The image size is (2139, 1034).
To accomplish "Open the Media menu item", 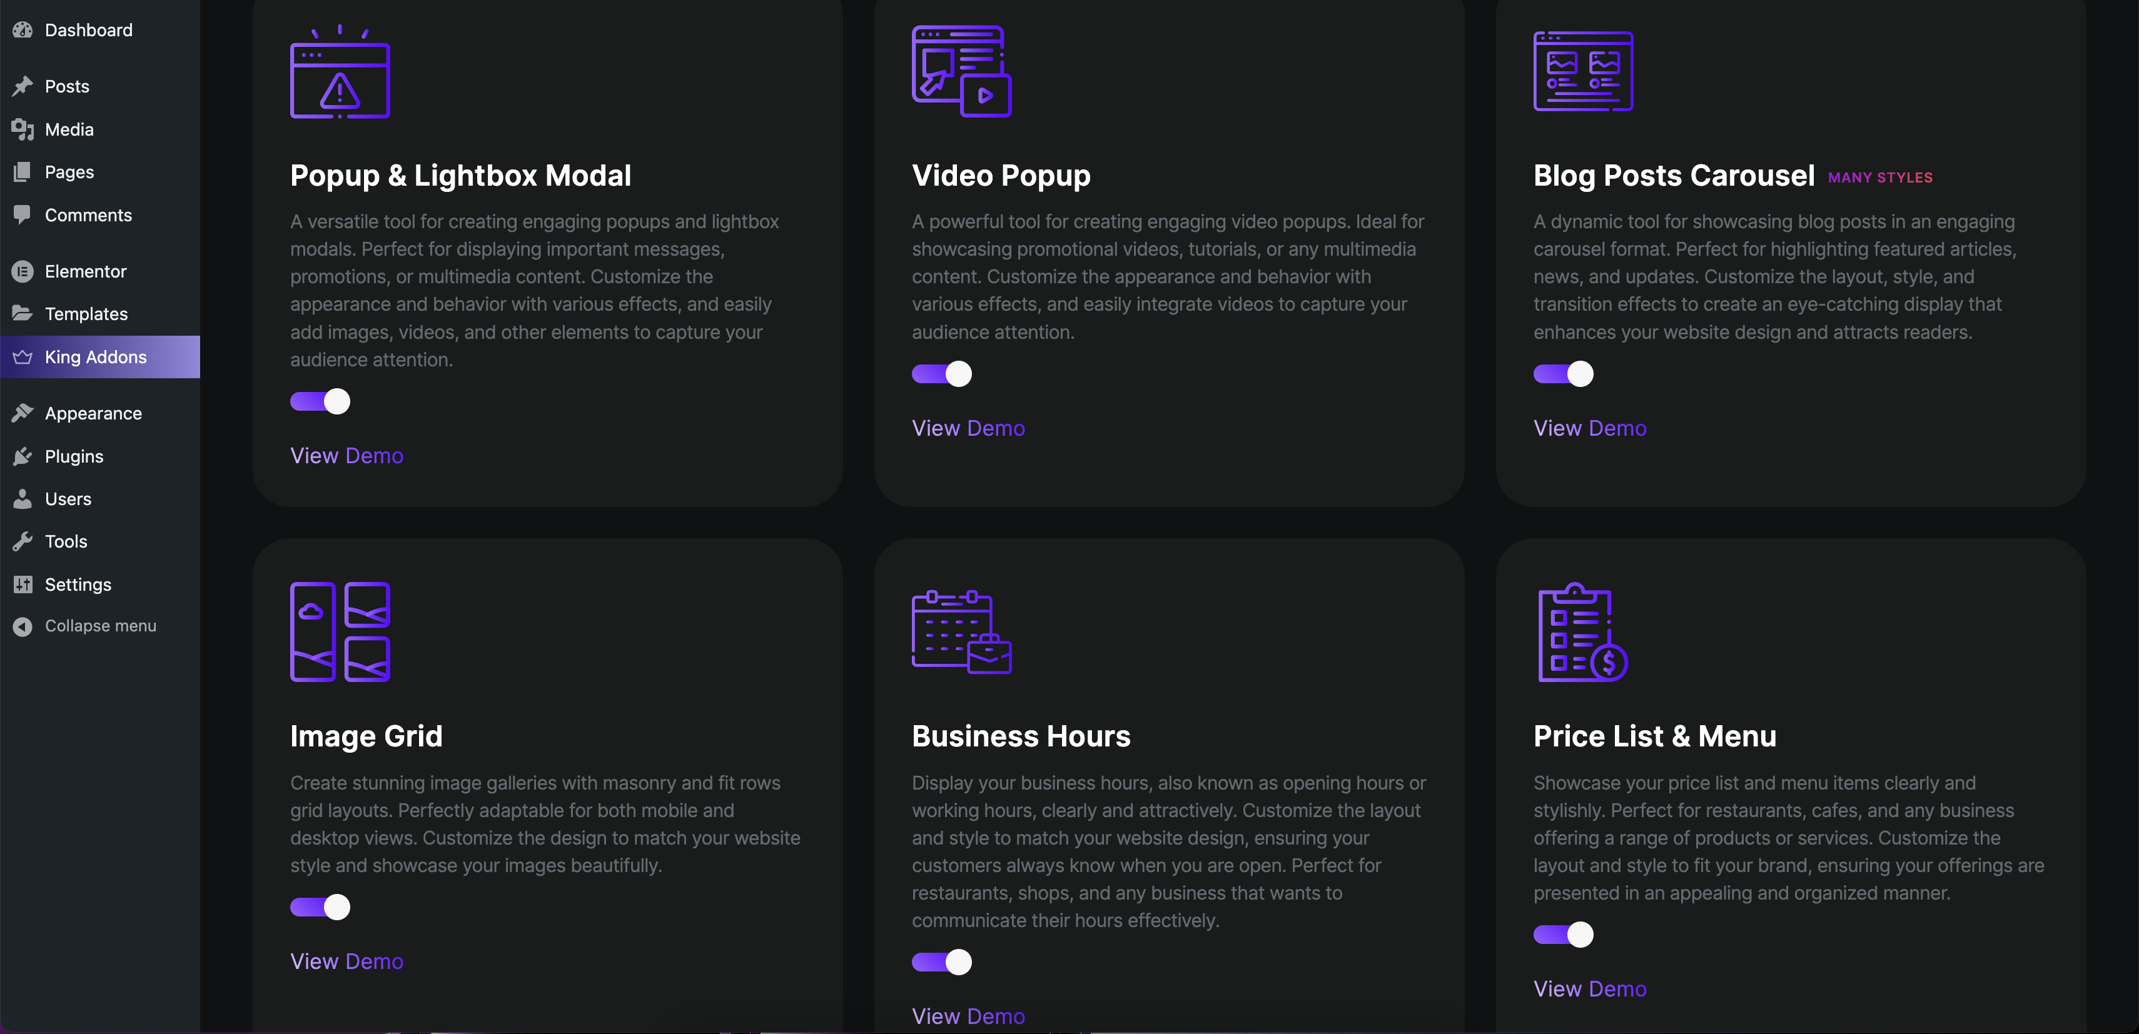I will click(x=99, y=129).
